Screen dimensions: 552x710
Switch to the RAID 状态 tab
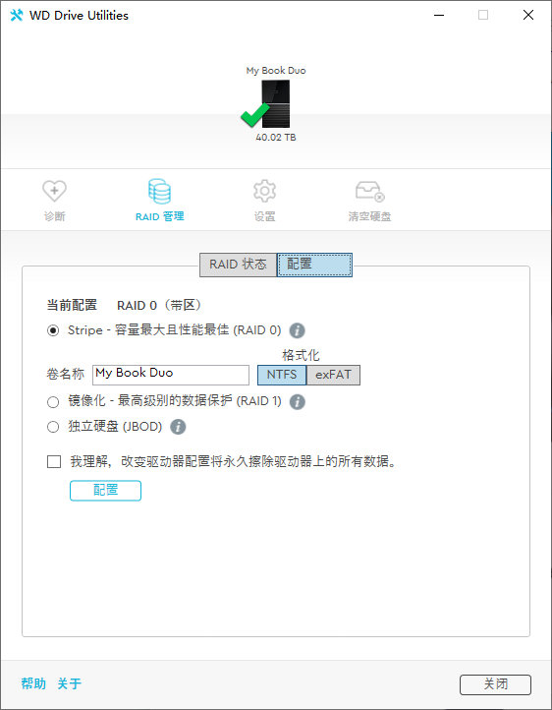click(x=239, y=265)
